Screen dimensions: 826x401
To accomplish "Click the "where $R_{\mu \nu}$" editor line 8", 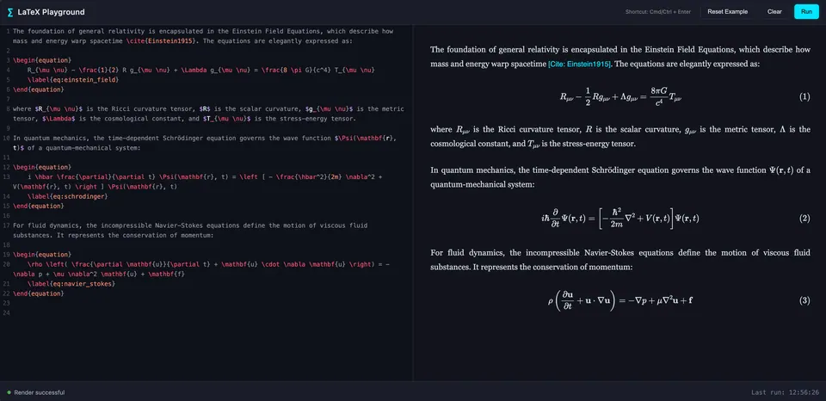I will [x=208, y=114].
